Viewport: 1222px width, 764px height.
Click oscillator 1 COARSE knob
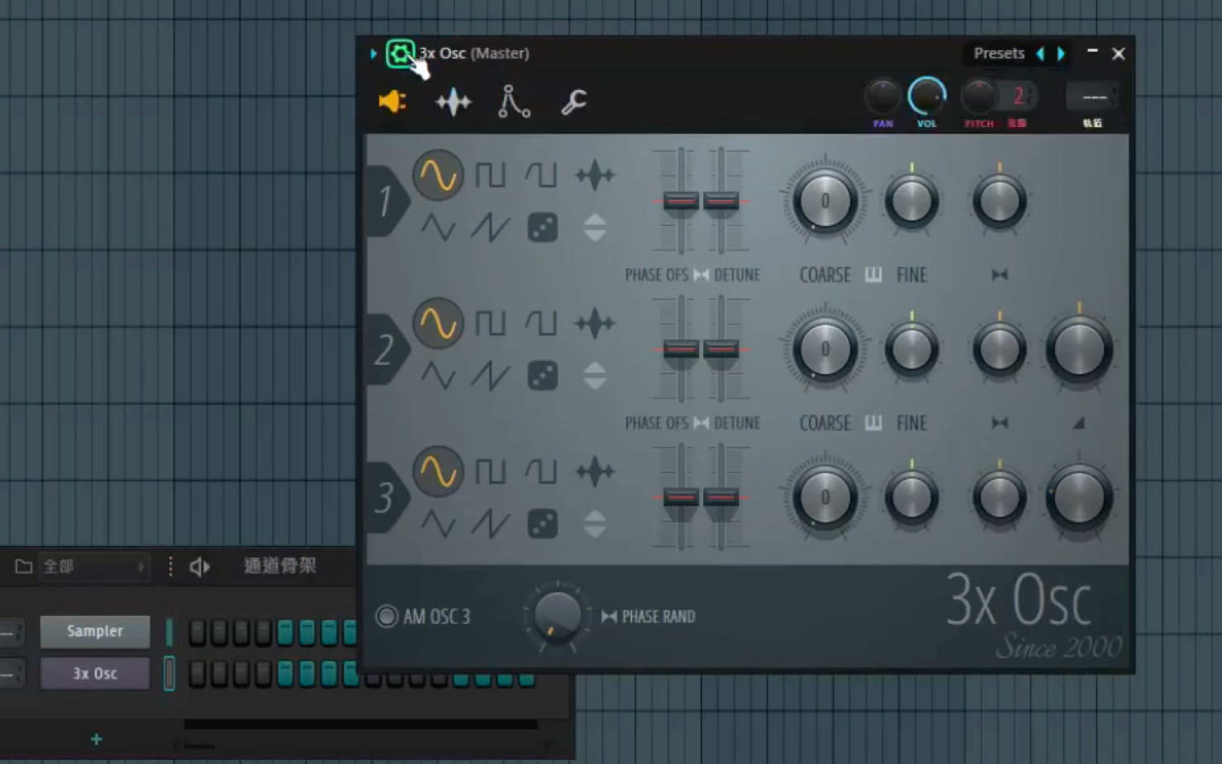pyautogui.click(x=825, y=202)
